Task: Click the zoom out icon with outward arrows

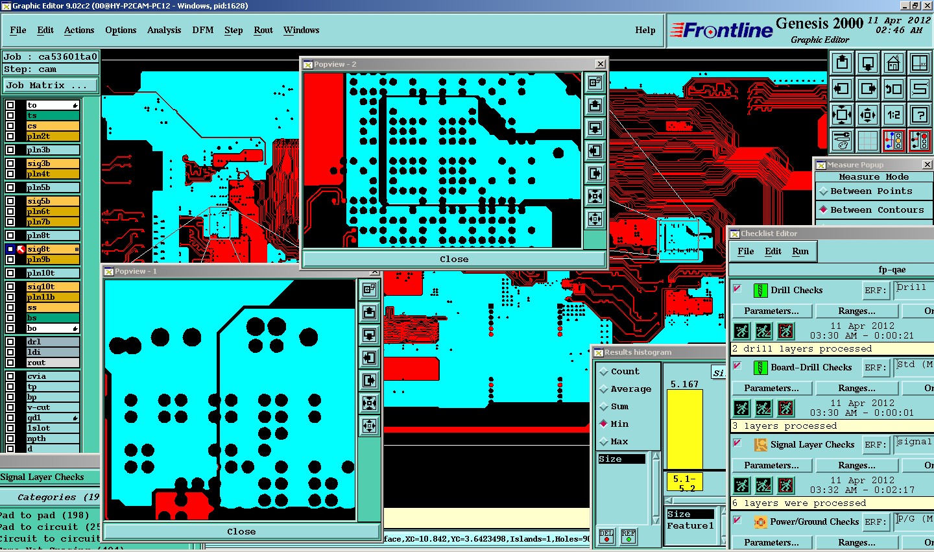Action: (868, 115)
